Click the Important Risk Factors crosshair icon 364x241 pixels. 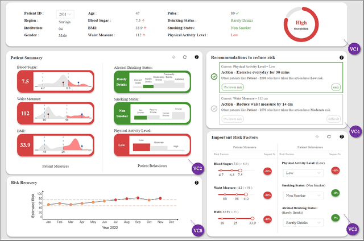[317, 137]
